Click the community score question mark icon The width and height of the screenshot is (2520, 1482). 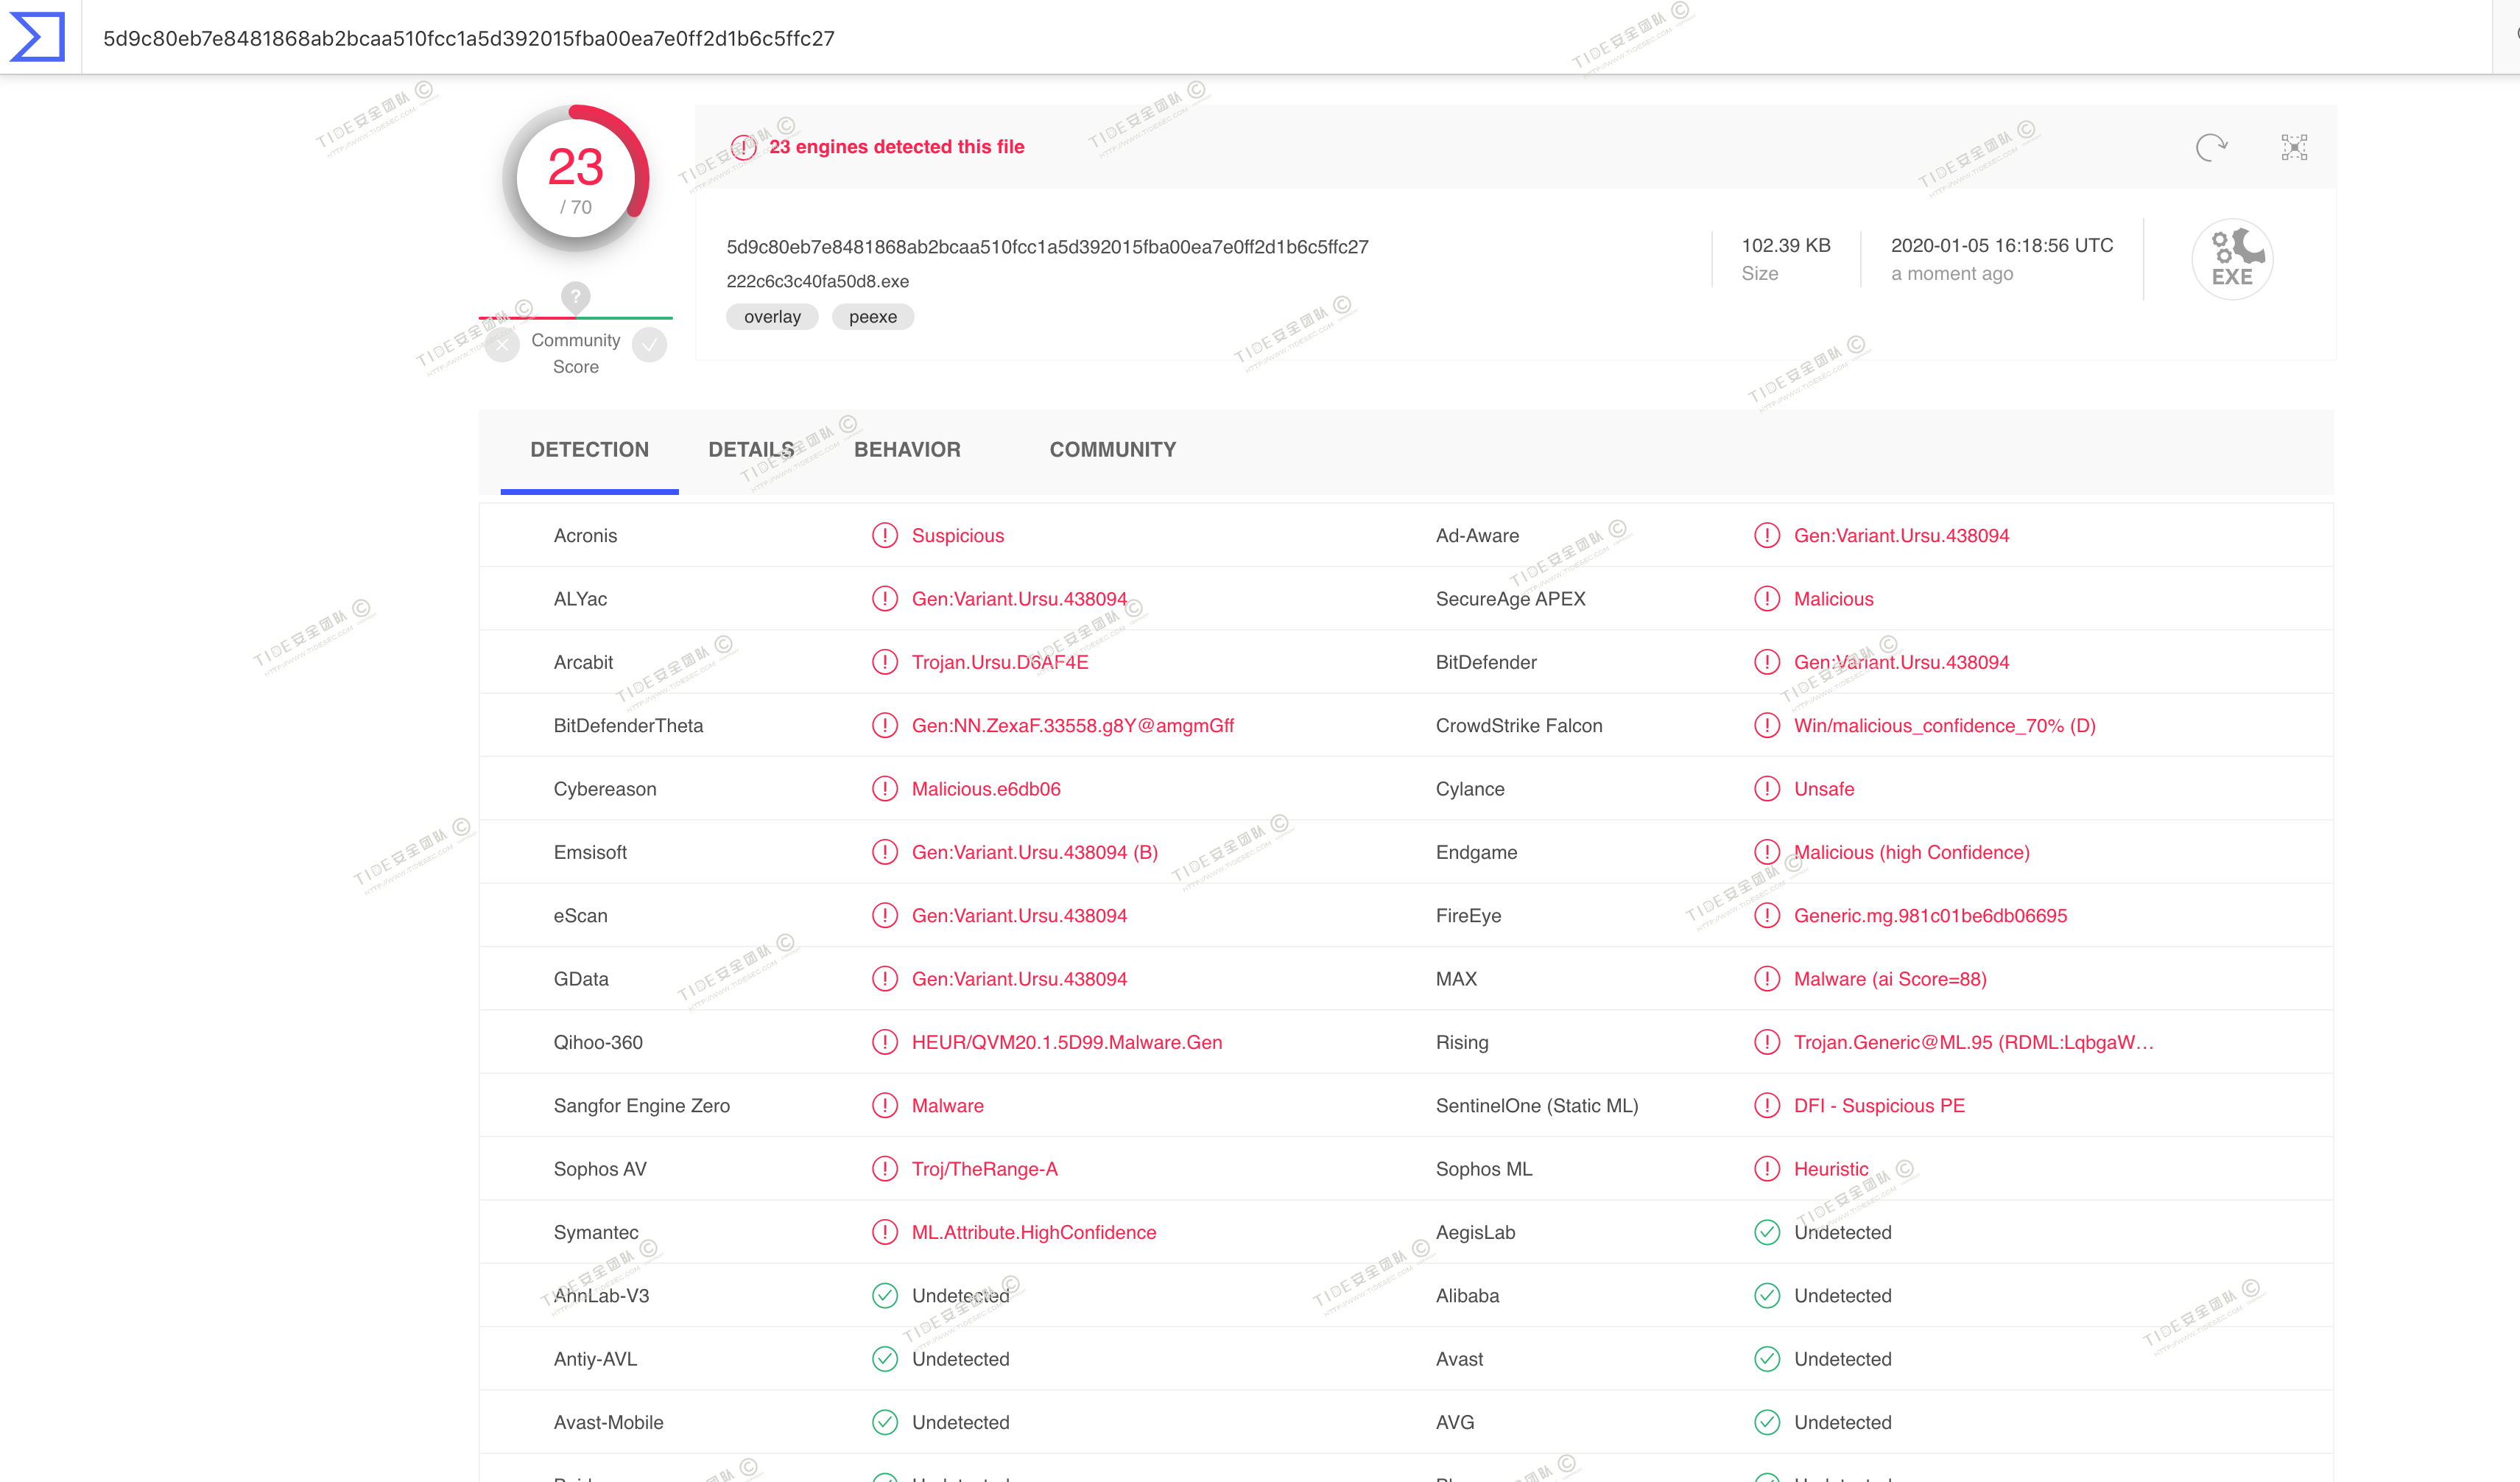click(x=575, y=296)
